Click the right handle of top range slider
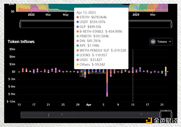181x127 pixels. pos(171,24)
